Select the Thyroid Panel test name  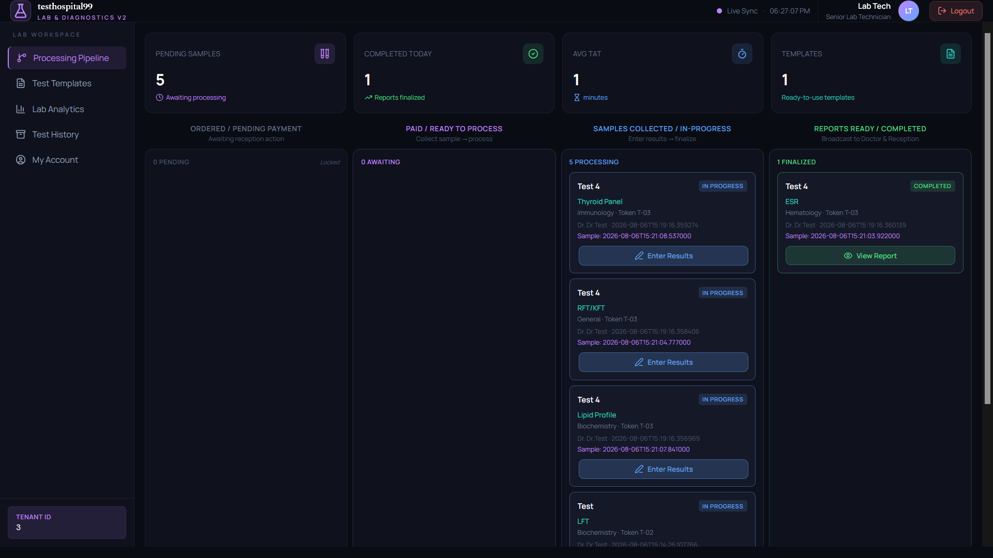tap(599, 202)
